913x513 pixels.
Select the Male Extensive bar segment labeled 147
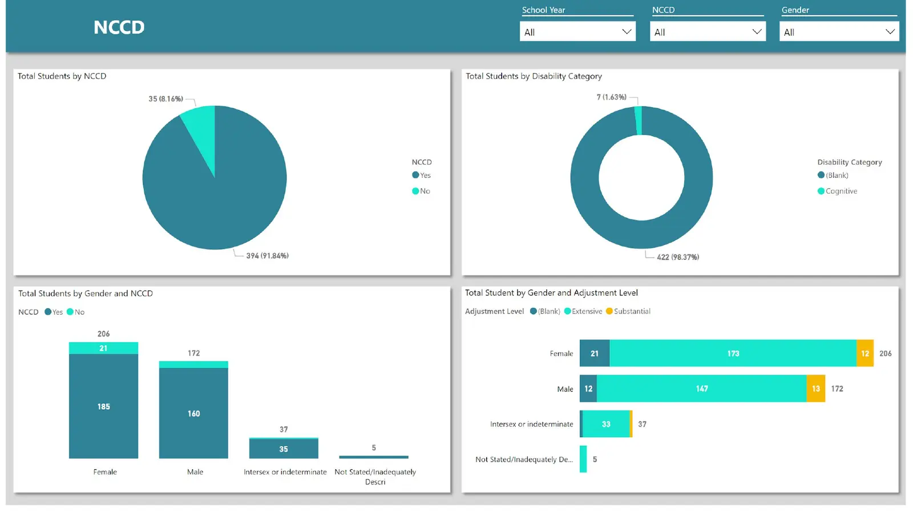click(702, 389)
